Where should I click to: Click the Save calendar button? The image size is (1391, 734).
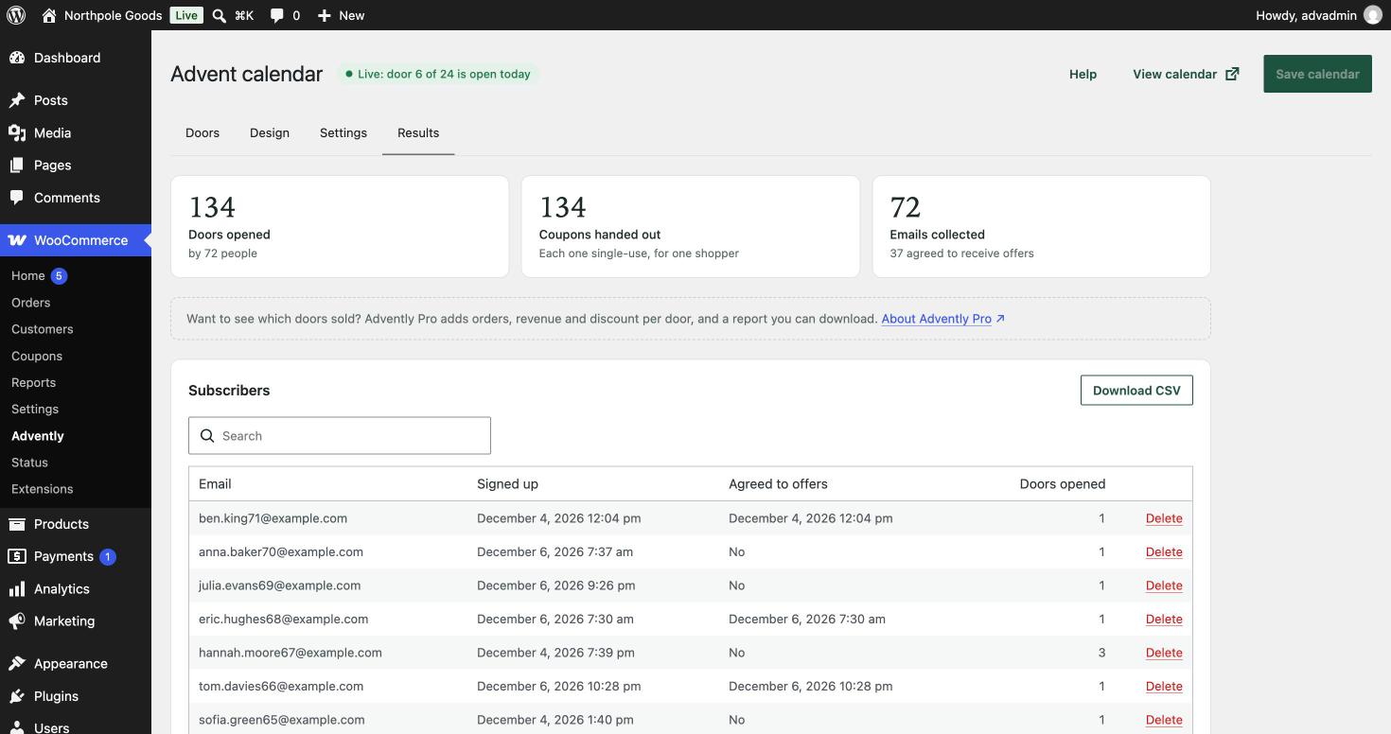coord(1317,74)
